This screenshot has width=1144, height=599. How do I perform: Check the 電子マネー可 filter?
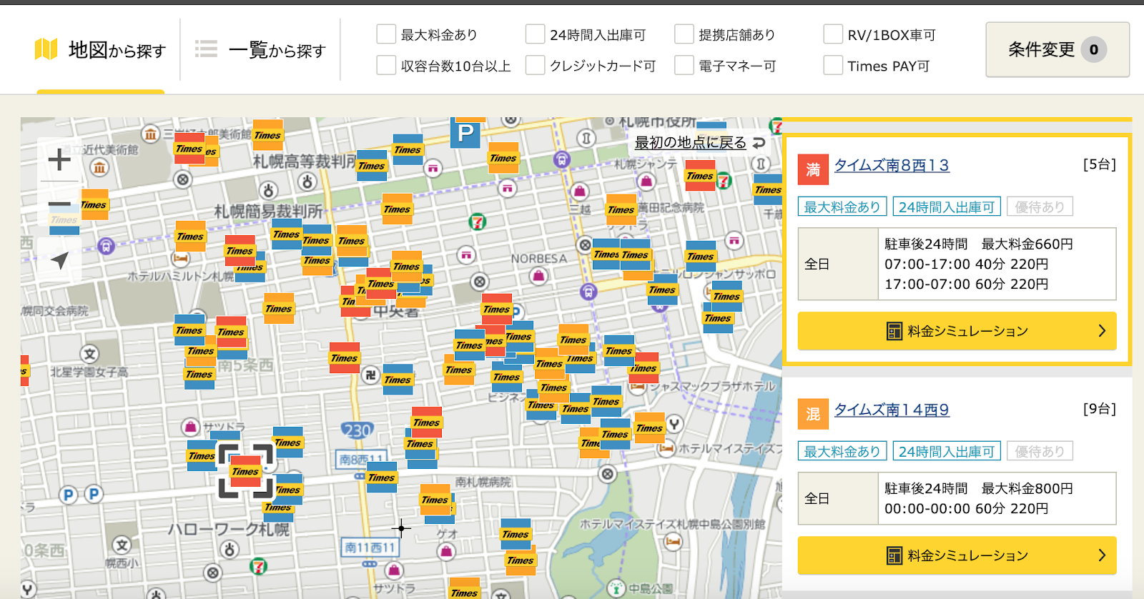click(684, 66)
